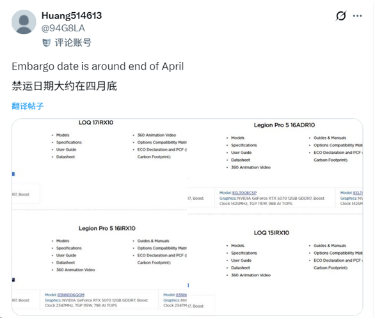This screenshot has height=318, width=384.
Task: Click Specifications under LOQ 15IRX10
Action: point(243,253)
